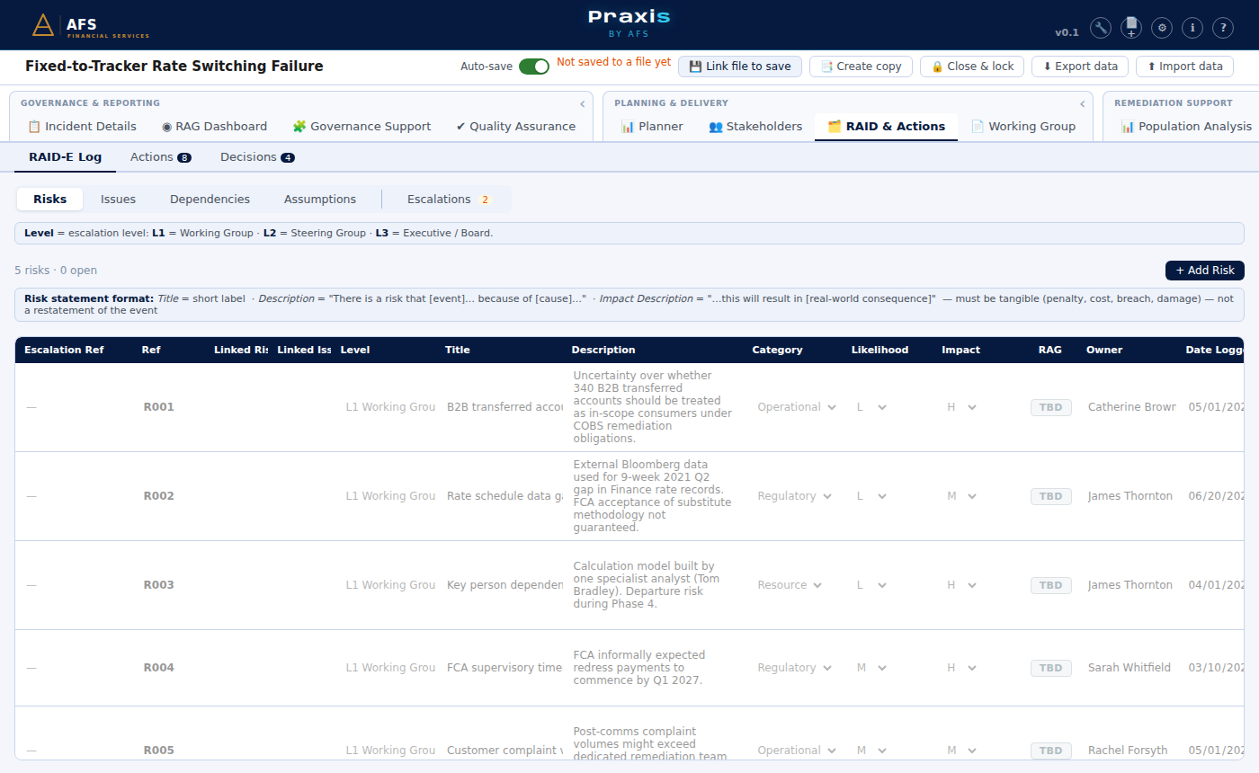Click Export data button
1259x773 pixels.
click(x=1080, y=67)
